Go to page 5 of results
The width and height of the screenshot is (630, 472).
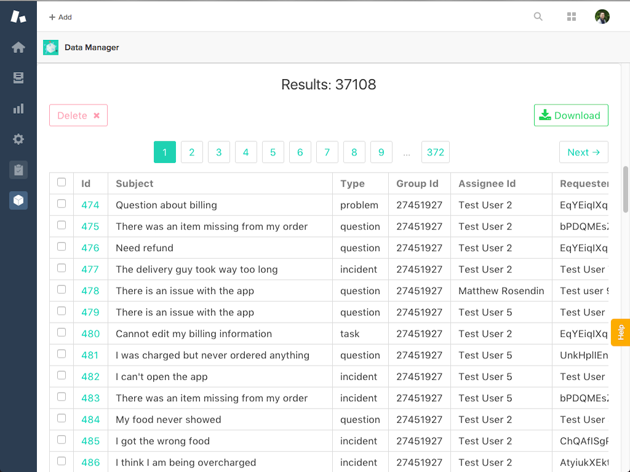click(x=273, y=152)
